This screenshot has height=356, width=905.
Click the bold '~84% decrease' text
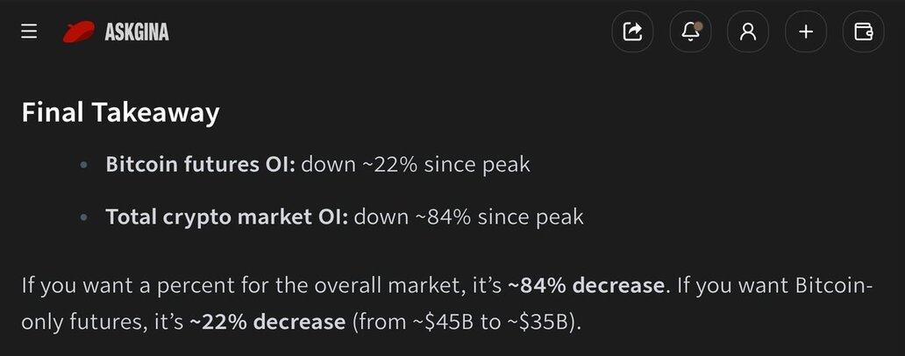tap(586, 286)
